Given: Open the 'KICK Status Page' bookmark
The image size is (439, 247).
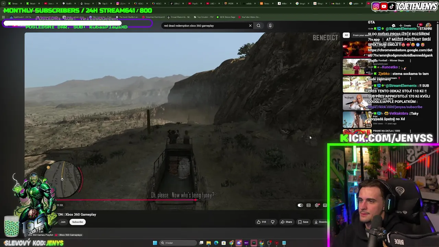Looking at the screenshot, I should click(226, 17).
